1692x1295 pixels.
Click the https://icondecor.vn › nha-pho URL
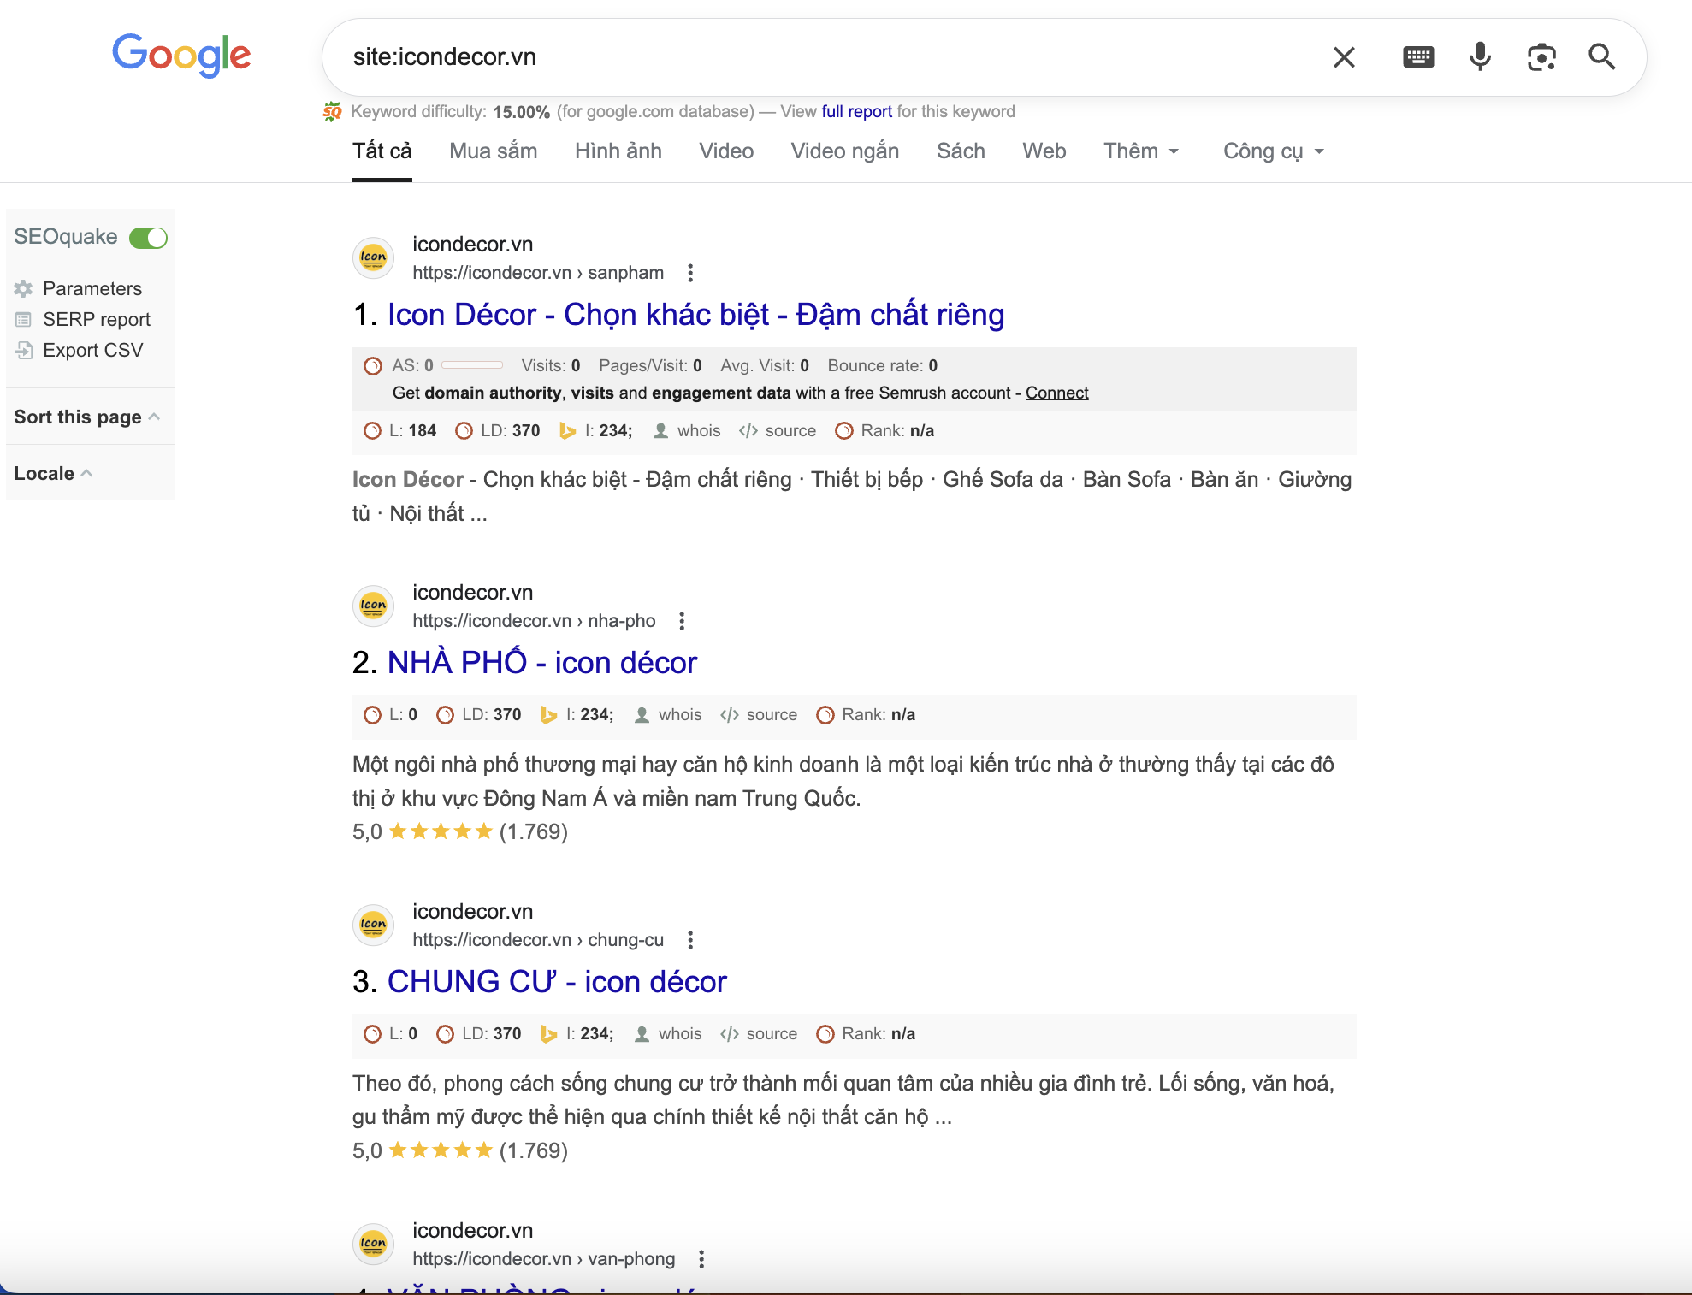click(x=534, y=621)
